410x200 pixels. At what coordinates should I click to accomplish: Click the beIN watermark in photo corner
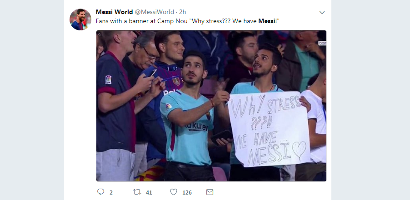[x=322, y=43]
